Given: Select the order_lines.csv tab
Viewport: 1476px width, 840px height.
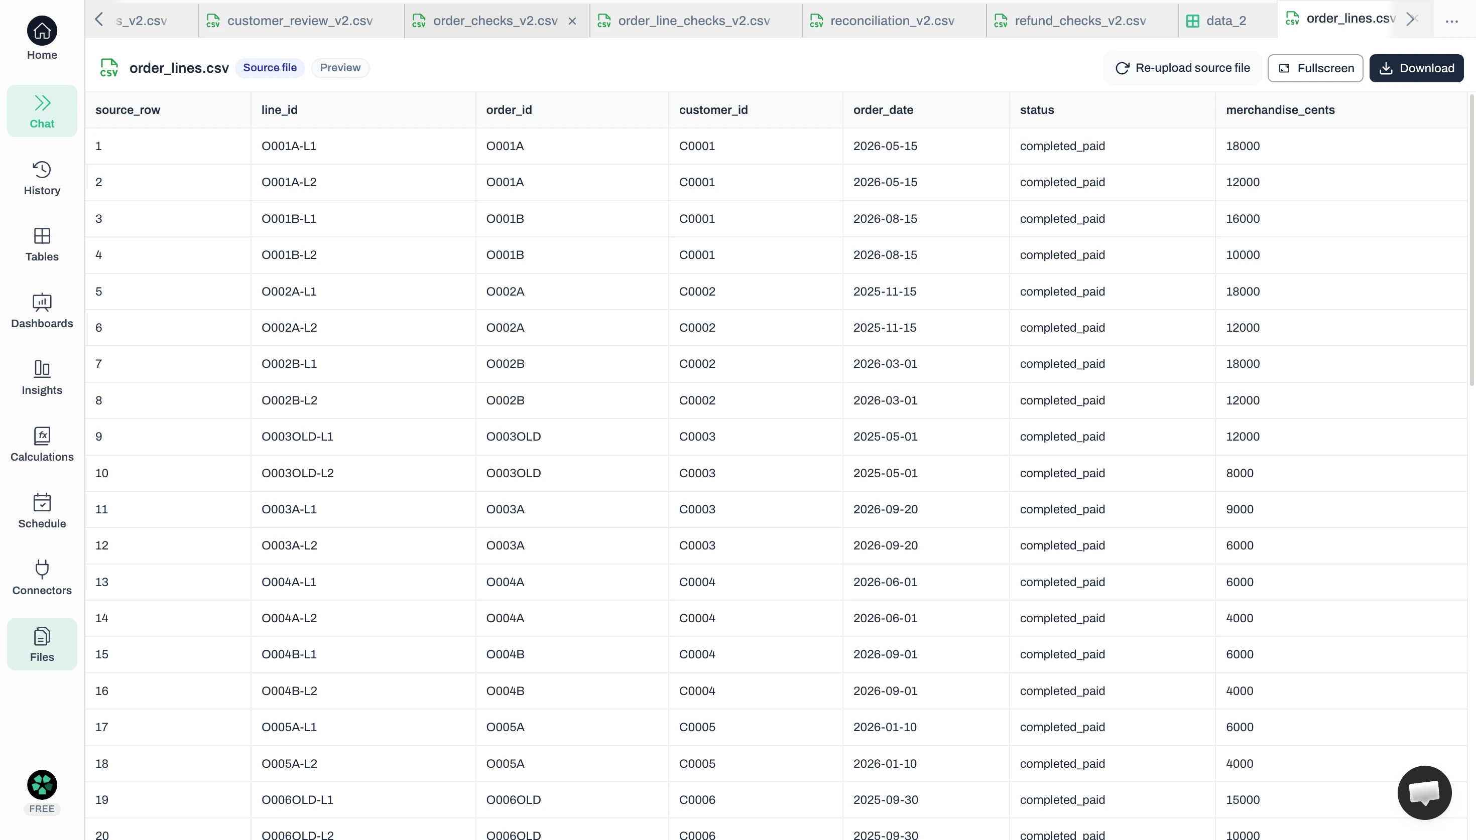Looking at the screenshot, I should [x=1341, y=19].
